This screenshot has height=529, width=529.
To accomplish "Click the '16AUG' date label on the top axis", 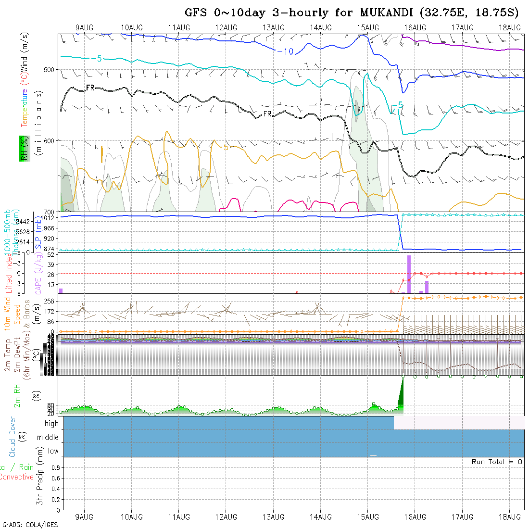I will (416, 28).
